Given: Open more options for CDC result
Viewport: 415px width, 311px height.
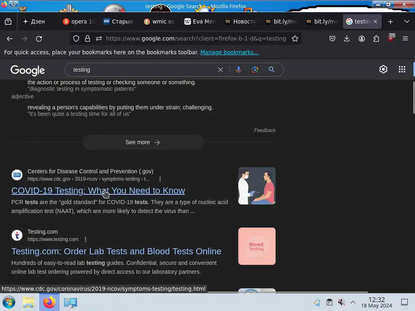Looking at the screenshot, I should 160,179.
